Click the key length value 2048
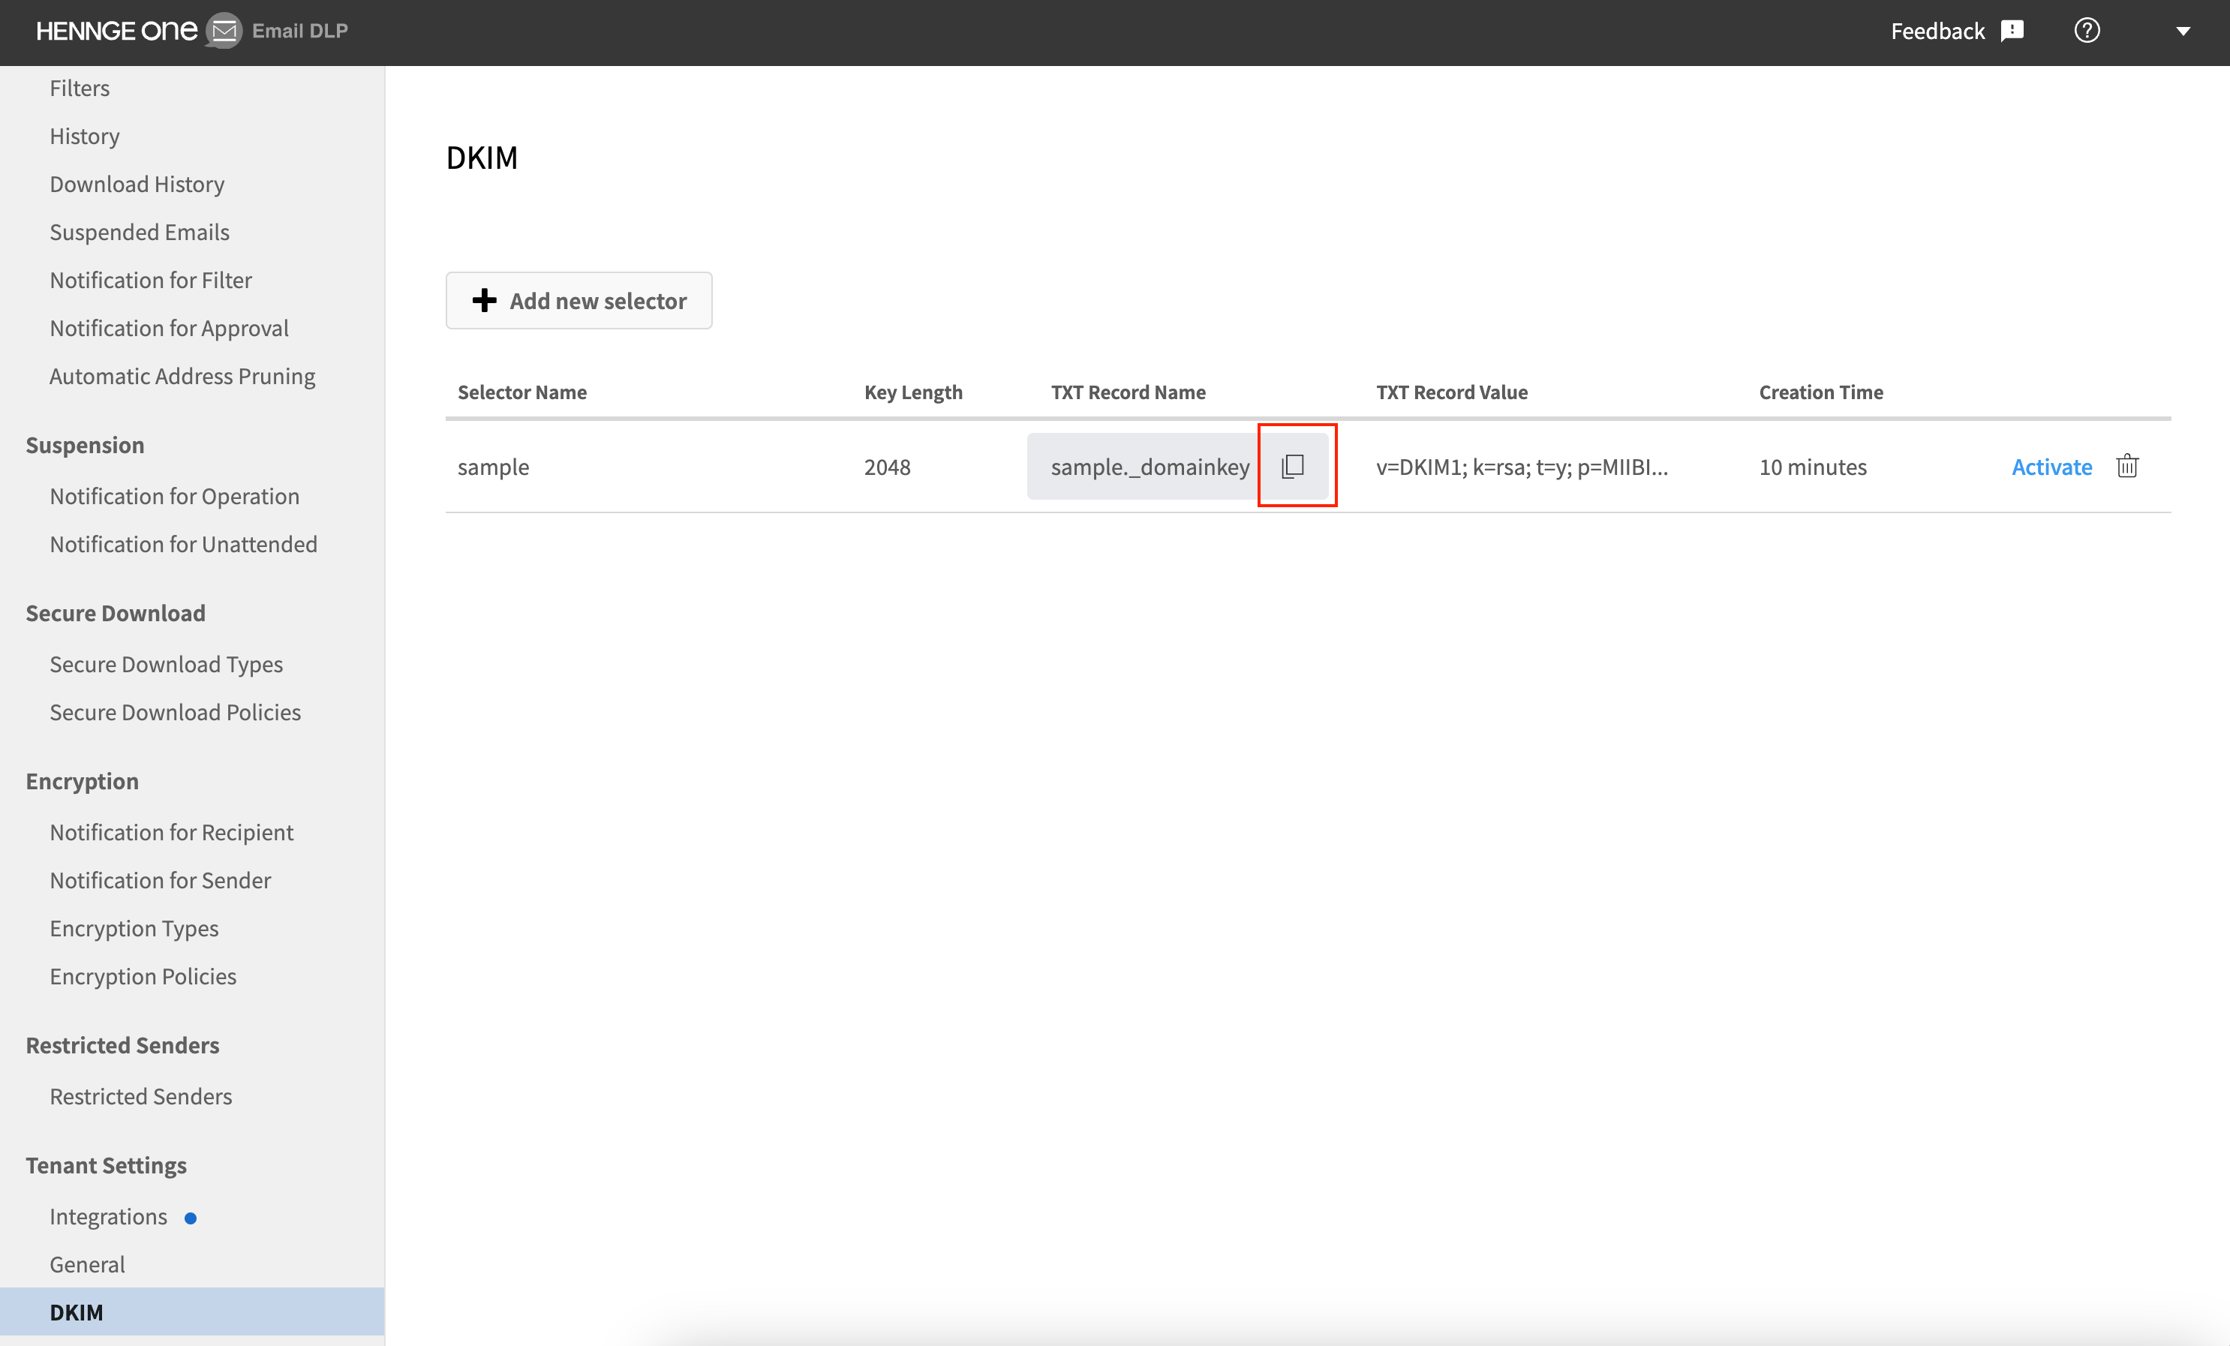 click(887, 467)
